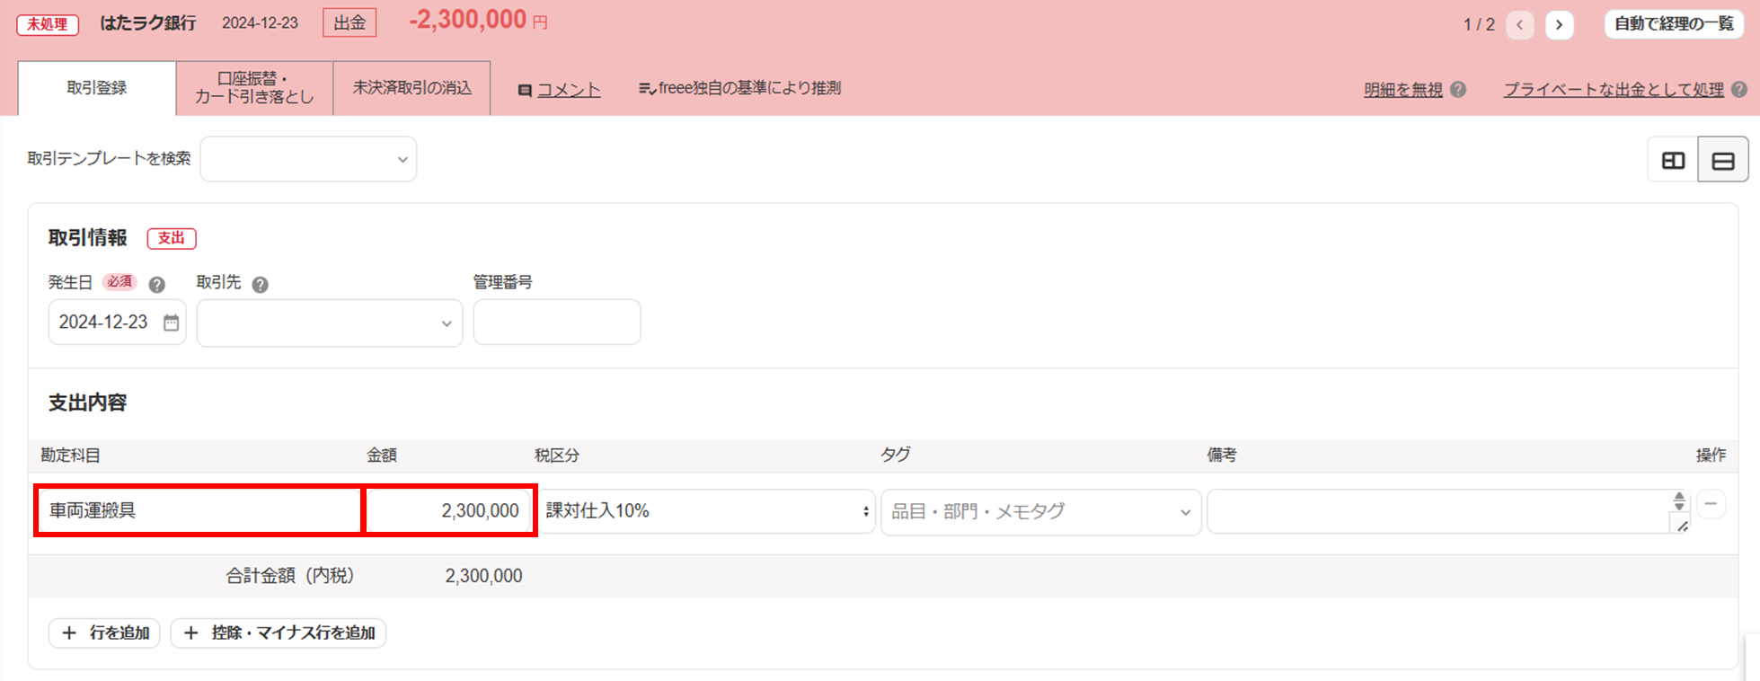1760x681 pixels.
Task: Click the calendar icon in date field
Action: click(171, 323)
